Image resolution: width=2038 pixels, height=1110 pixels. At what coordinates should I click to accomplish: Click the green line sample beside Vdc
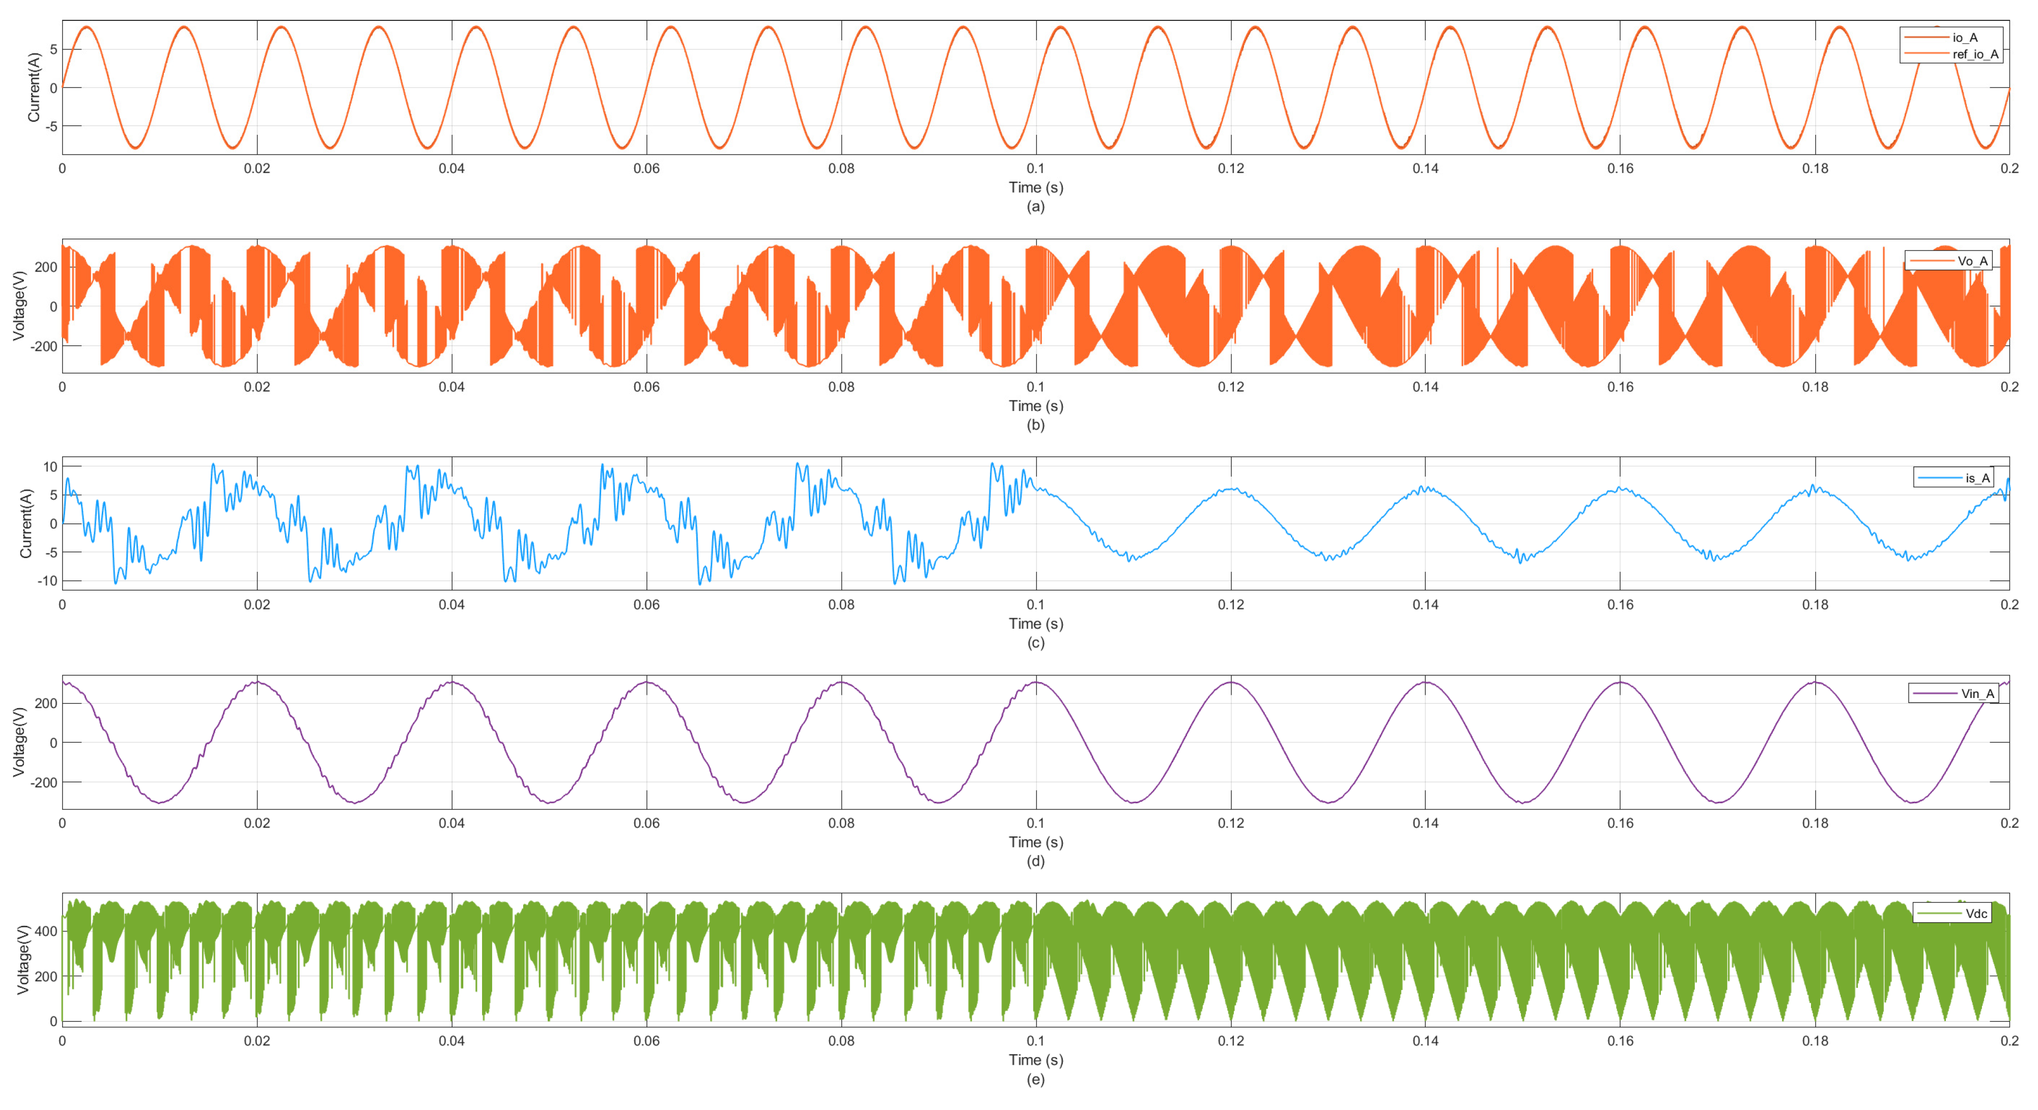tap(1939, 913)
